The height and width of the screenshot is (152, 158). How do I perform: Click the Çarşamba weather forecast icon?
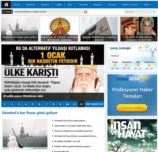pos(149,65)
